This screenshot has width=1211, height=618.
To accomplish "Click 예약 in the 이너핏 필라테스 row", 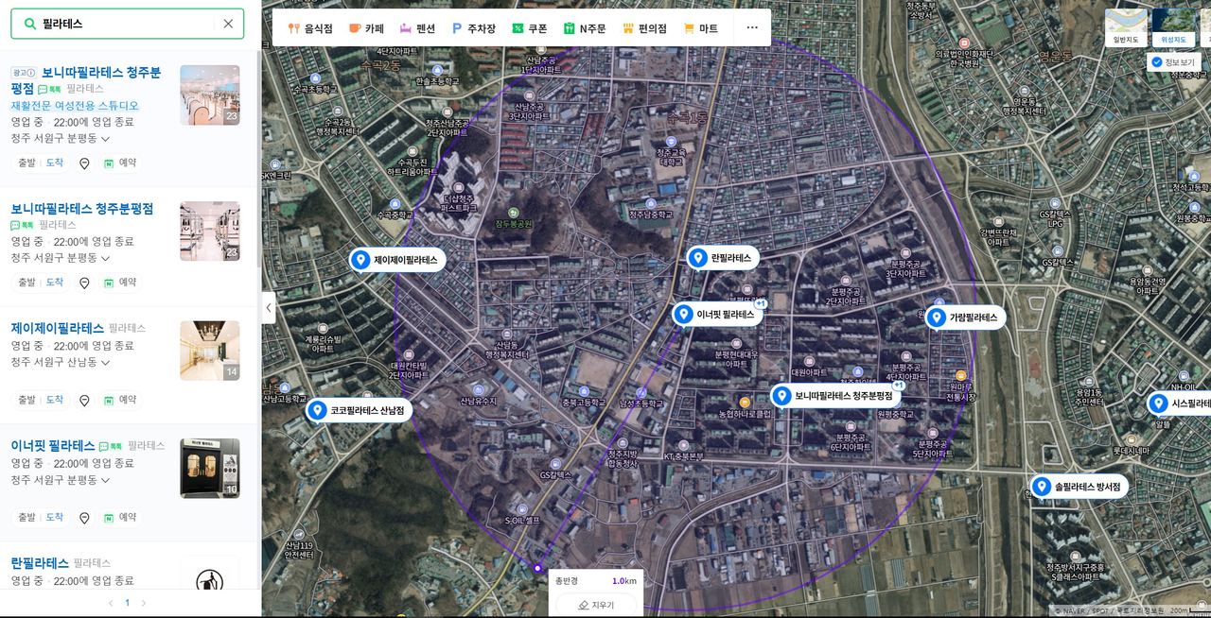I will click(x=120, y=518).
